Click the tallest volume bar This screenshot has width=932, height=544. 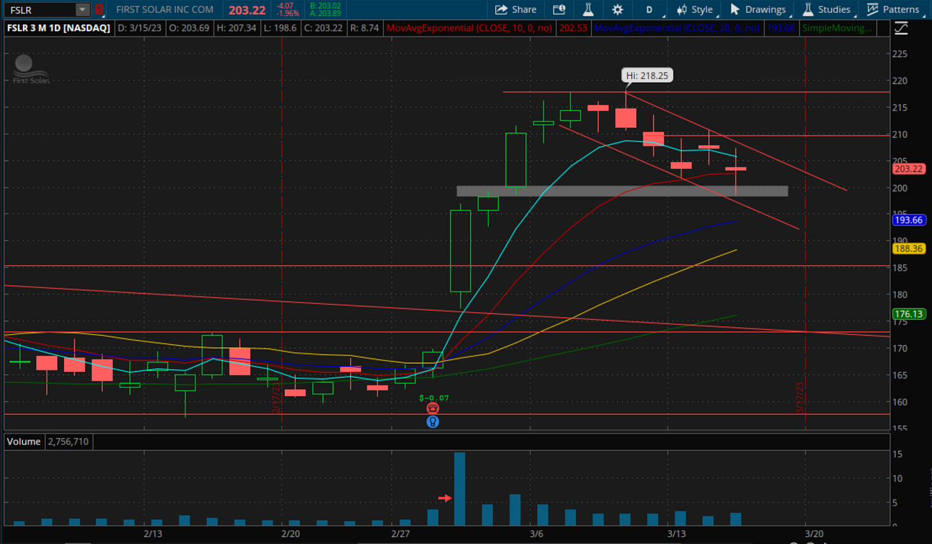[x=460, y=489]
